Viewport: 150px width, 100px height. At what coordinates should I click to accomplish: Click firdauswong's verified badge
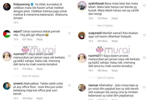tap(32, 4)
